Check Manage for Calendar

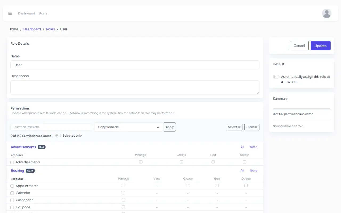click(x=123, y=193)
